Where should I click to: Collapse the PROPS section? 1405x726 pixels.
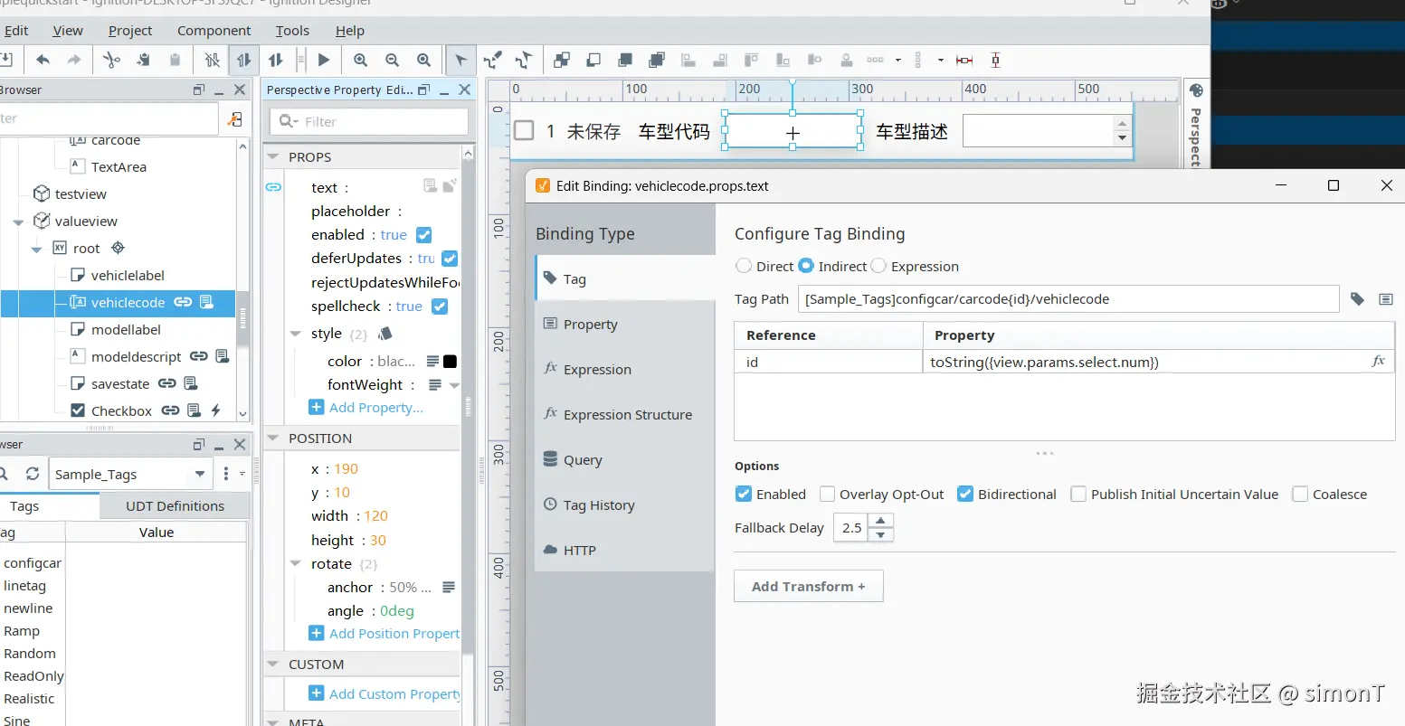tap(273, 156)
